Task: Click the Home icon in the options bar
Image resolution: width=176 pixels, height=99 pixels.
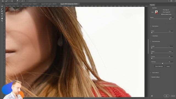Action: [x=3, y=1]
